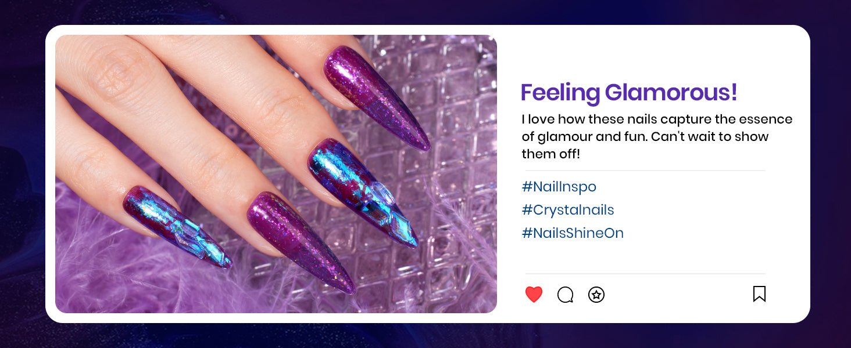Viewport: 851px width, 348px height.
Task: Open the #NailInspo hashtag
Action: click(x=559, y=187)
